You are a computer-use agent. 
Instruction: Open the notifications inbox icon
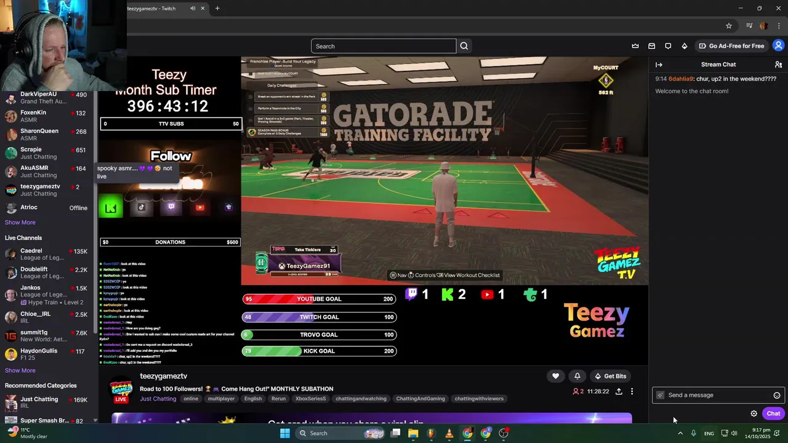click(652, 46)
